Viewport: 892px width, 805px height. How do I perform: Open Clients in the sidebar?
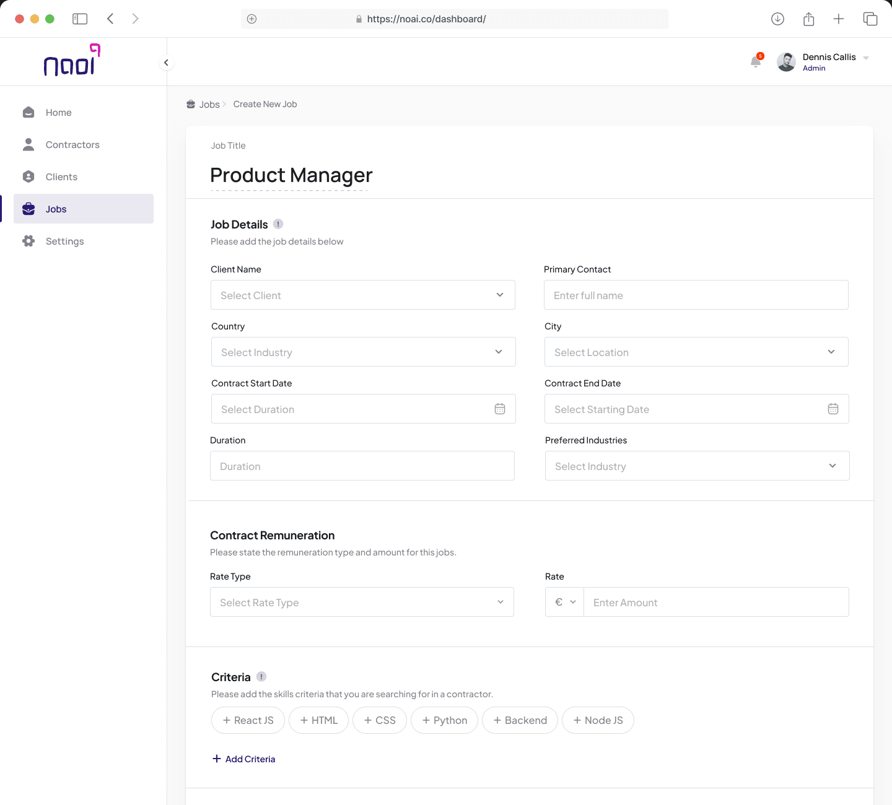point(84,176)
